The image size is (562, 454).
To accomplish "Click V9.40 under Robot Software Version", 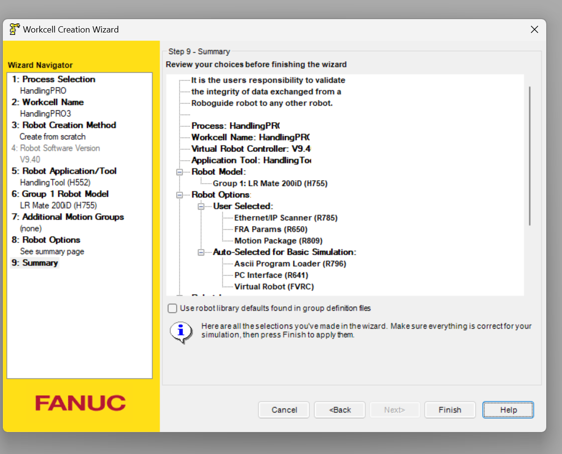I will 30,160.
